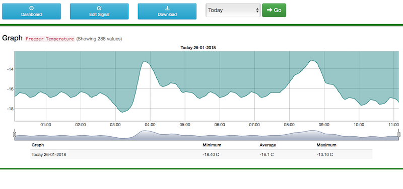Click the -18.40 C minimum value
Image resolution: width=403 pixels, height=189 pixels.
click(x=211, y=155)
